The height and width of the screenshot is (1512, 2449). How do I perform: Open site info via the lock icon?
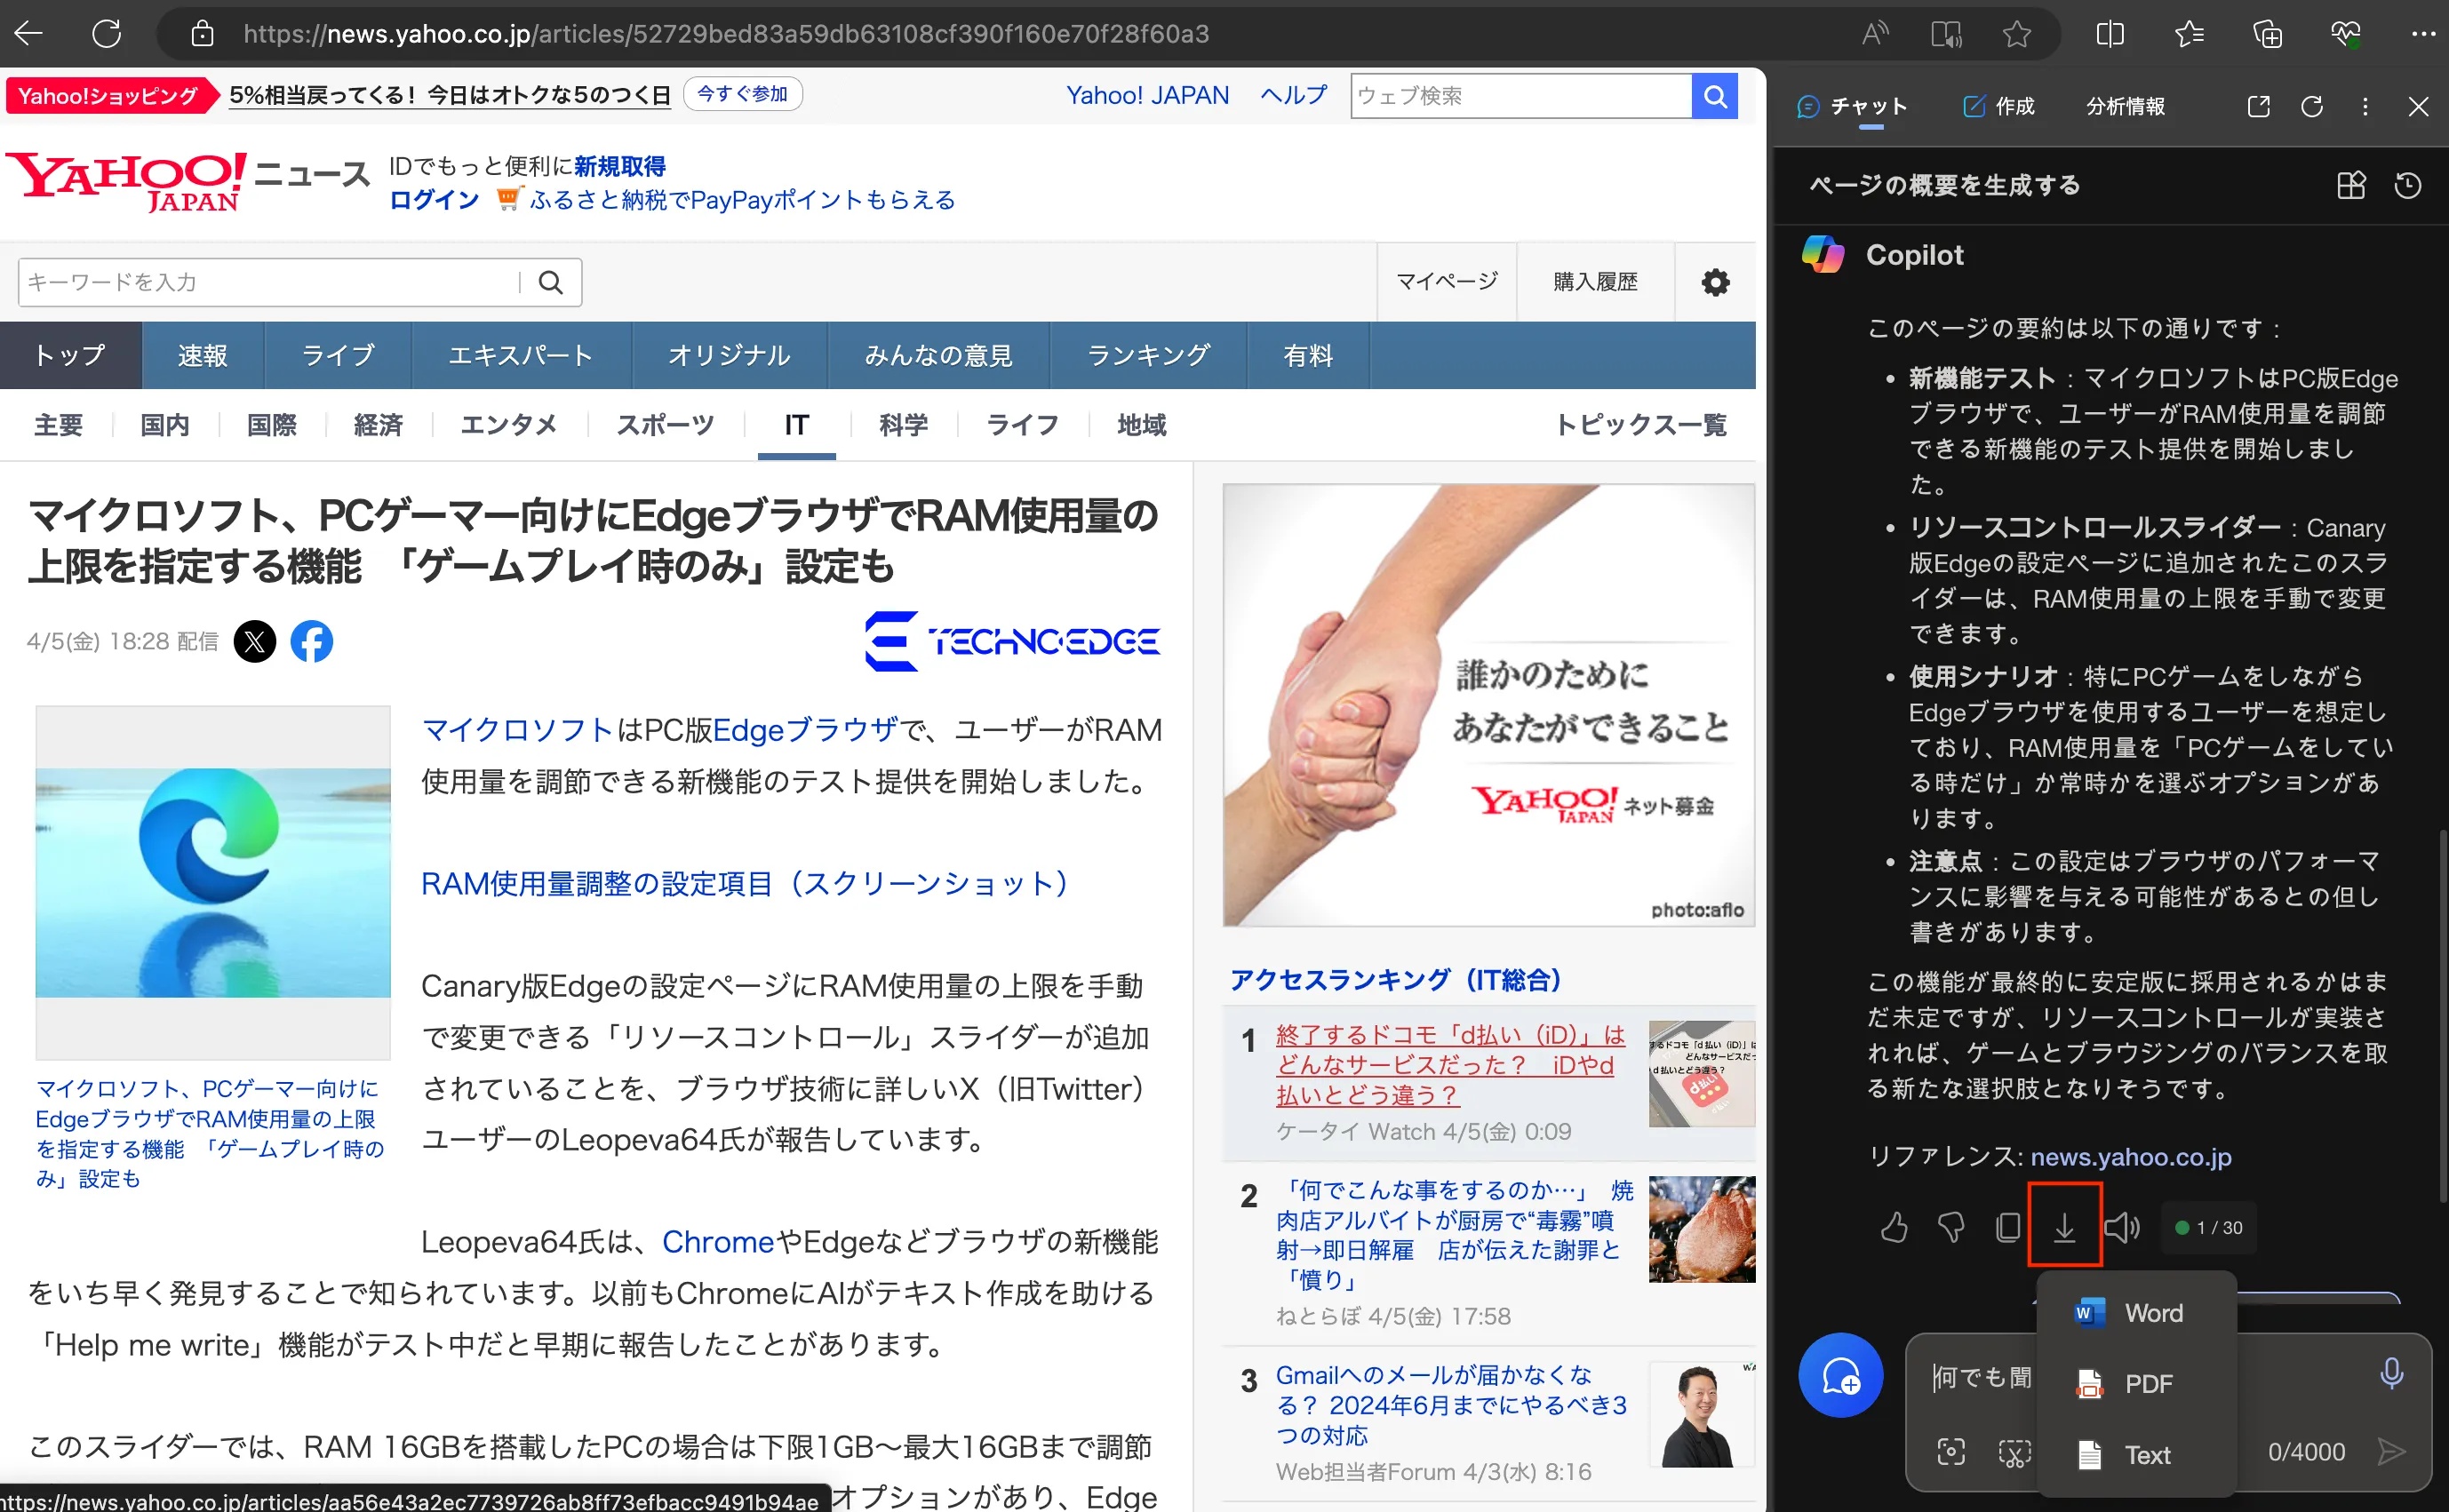pos(202,34)
